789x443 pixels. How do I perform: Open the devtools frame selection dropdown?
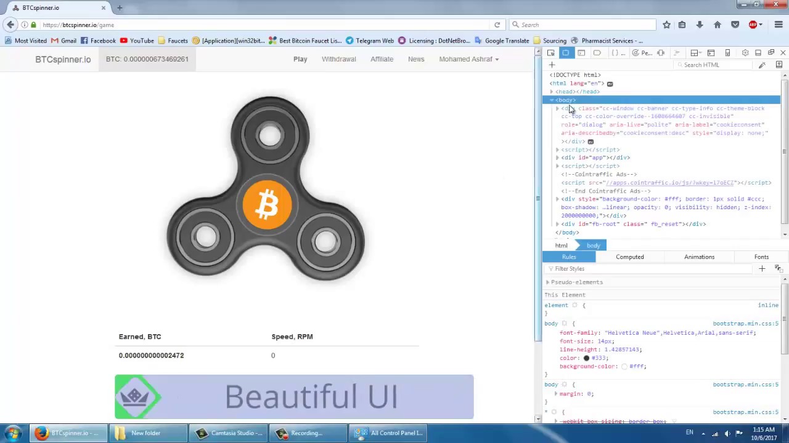(x=695, y=53)
